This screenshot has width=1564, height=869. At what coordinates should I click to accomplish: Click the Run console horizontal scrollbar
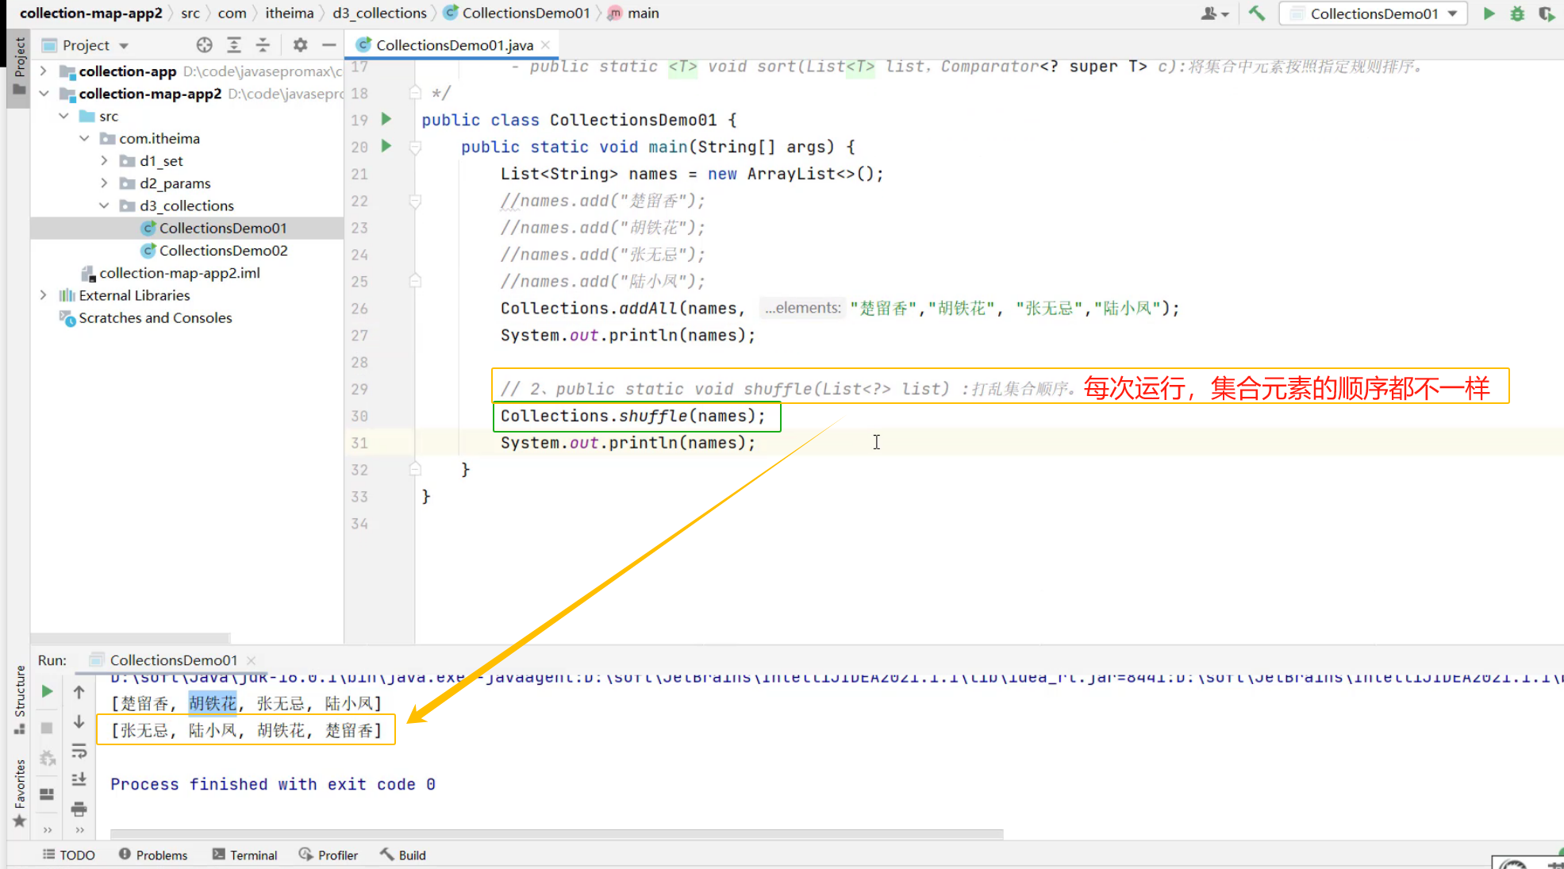point(555,834)
